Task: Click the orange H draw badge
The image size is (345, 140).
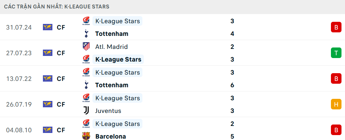Action: tap(336, 104)
